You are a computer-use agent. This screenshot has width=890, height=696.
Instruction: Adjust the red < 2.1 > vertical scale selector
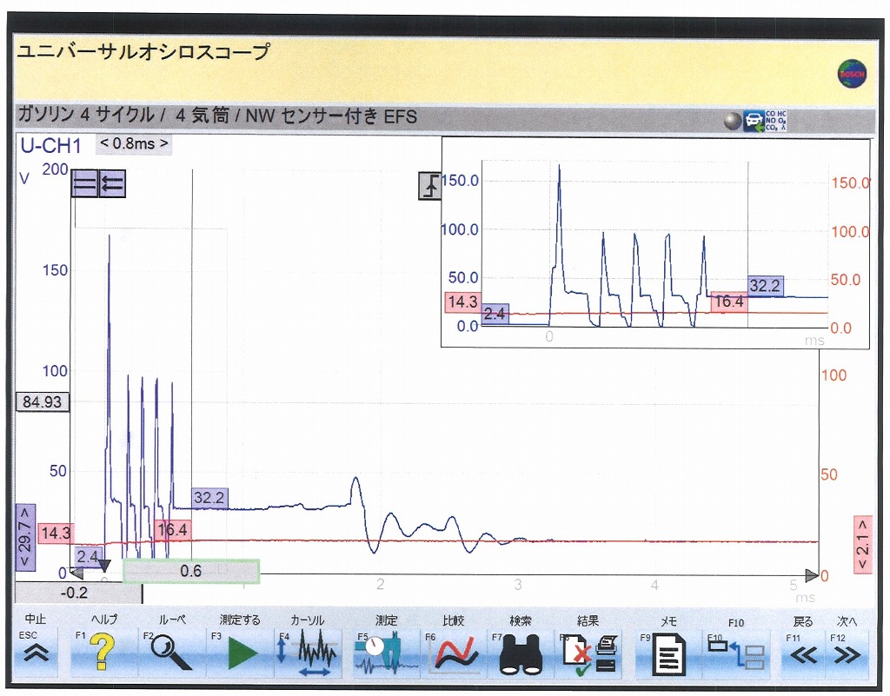coord(863,544)
